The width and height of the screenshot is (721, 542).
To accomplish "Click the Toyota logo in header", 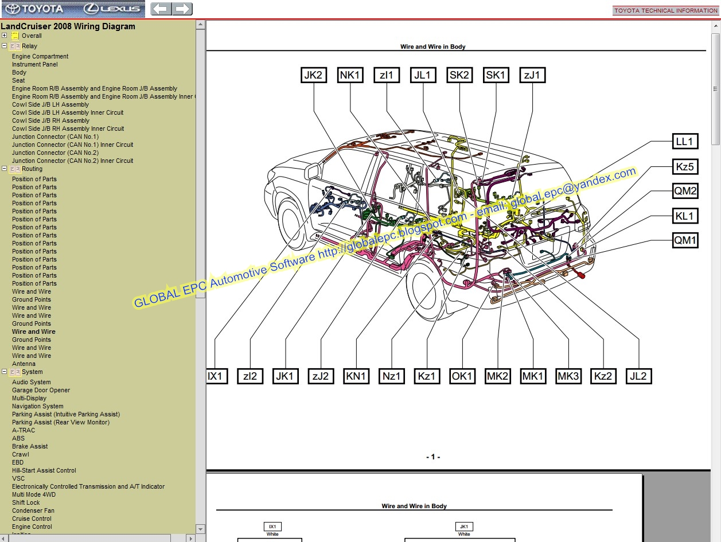I will (35, 9).
